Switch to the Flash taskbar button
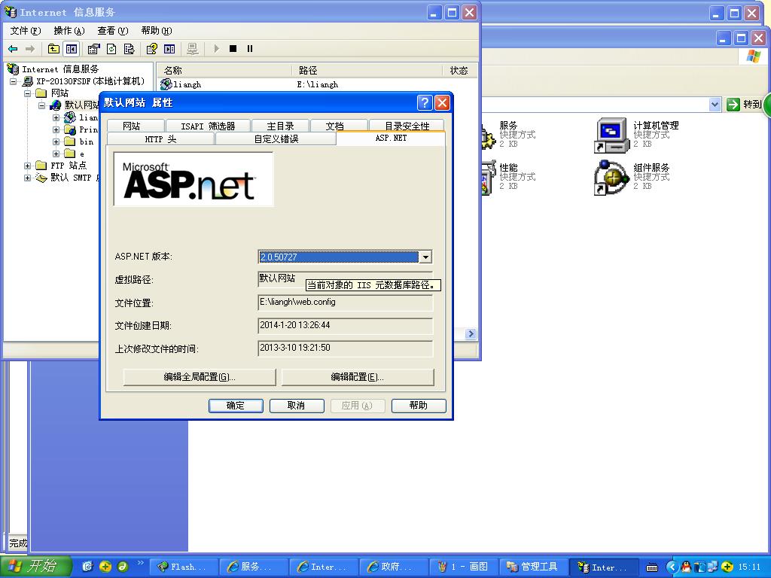This screenshot has height=578, width=771. (182, 567)
